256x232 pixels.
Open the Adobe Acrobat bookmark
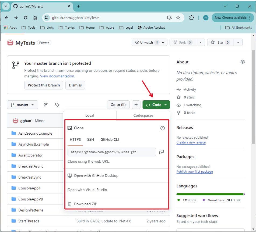tap(151, 28)
